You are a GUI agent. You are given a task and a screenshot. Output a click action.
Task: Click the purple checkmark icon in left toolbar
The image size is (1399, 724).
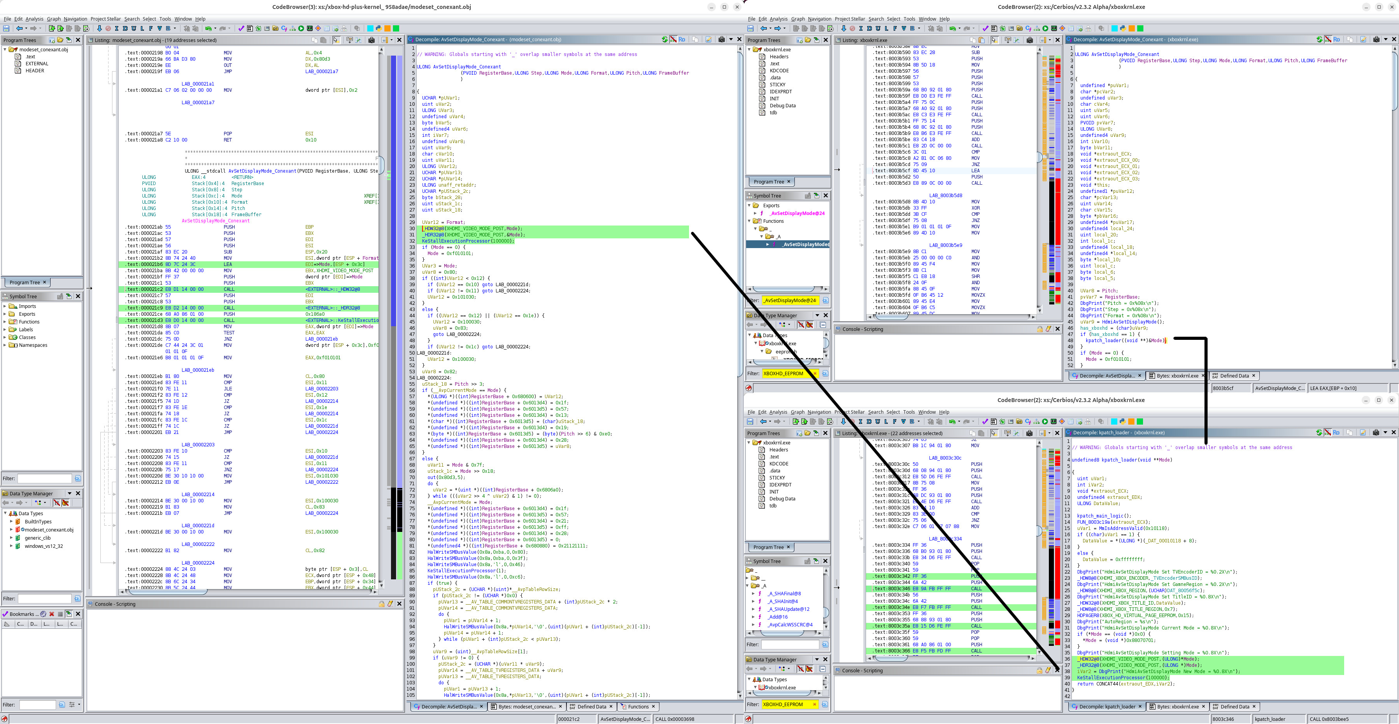click(x=241, y=28)
